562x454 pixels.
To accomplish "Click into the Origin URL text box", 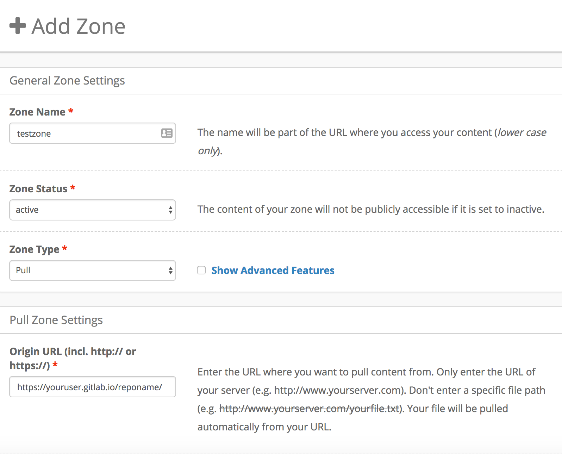I will [x=92, y=387].
